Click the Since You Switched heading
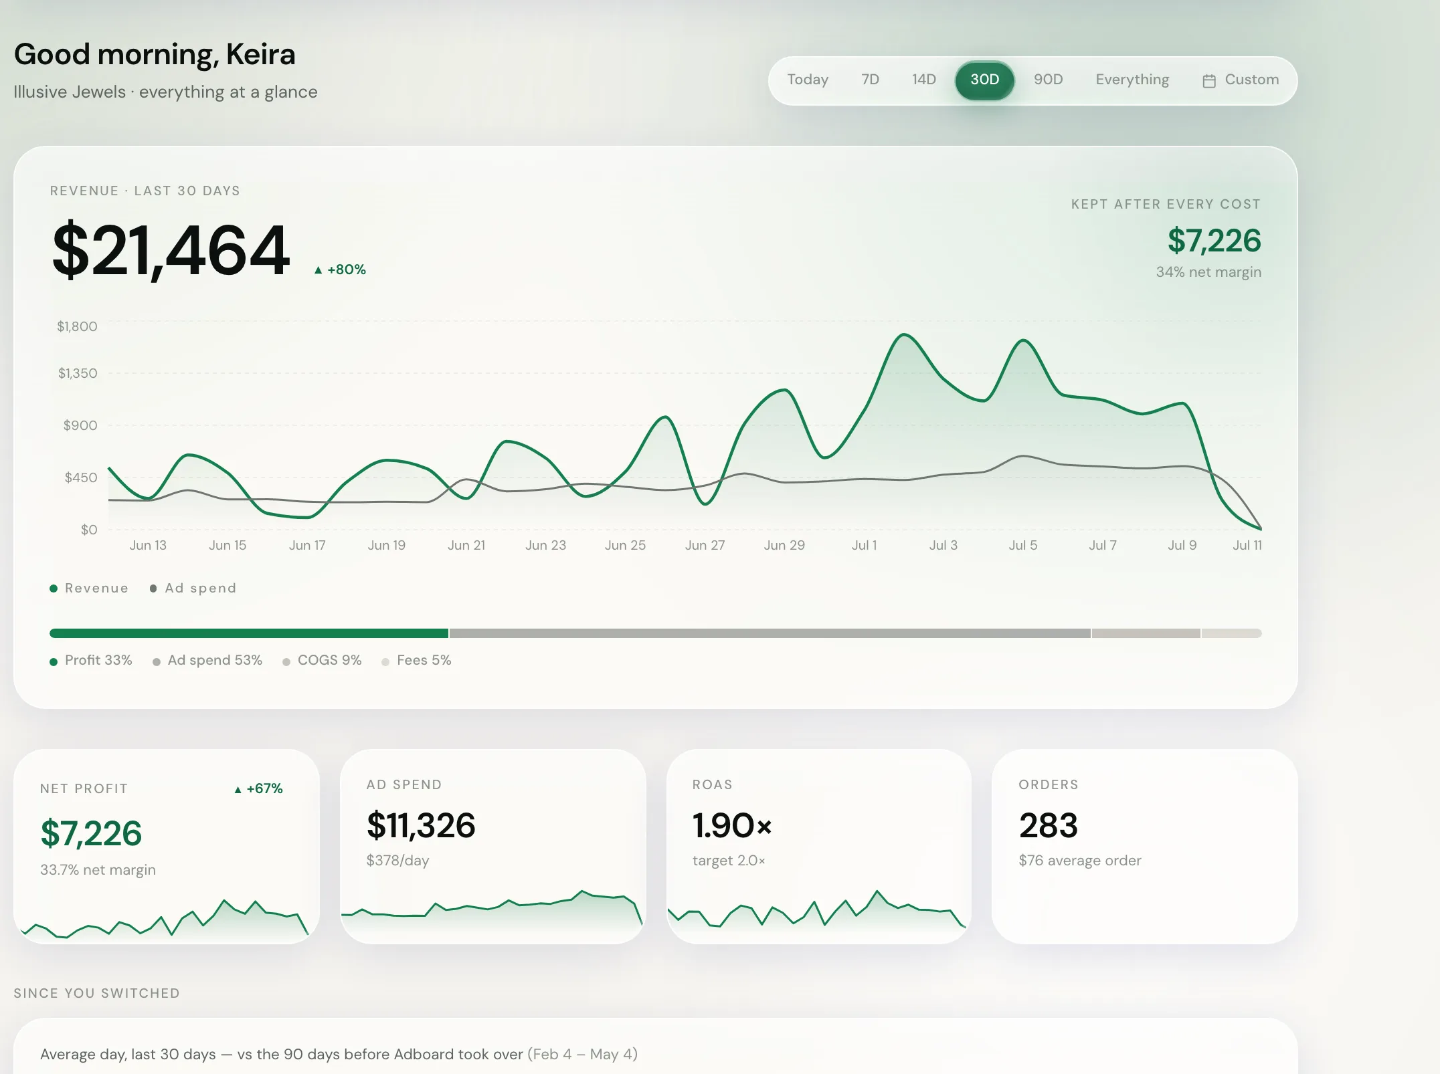The width and height of the screenshot is (1440, 1074). 97,993
